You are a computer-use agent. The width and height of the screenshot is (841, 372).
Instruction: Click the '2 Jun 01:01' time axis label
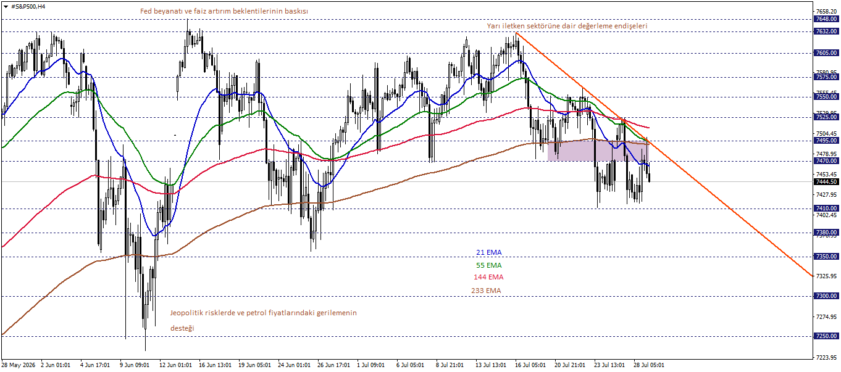coord(56,365)
